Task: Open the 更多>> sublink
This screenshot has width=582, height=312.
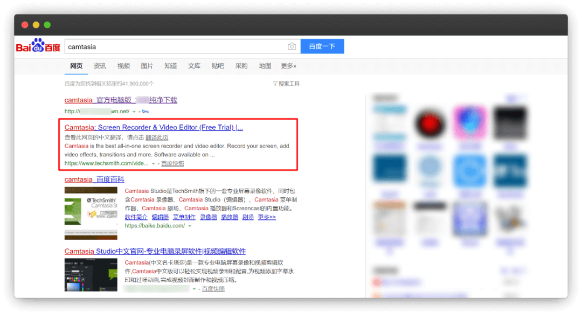Action: 267,217
